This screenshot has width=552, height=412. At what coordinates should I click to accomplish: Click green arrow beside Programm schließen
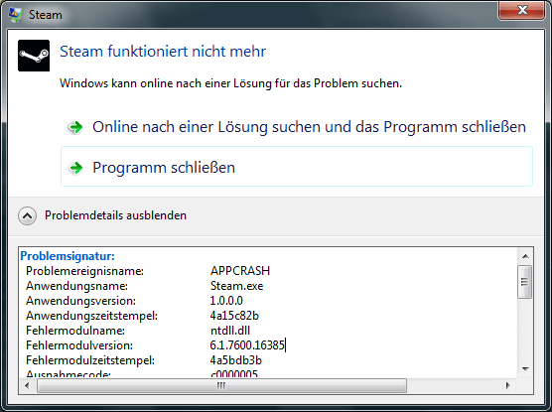click(x=75, y=168)
